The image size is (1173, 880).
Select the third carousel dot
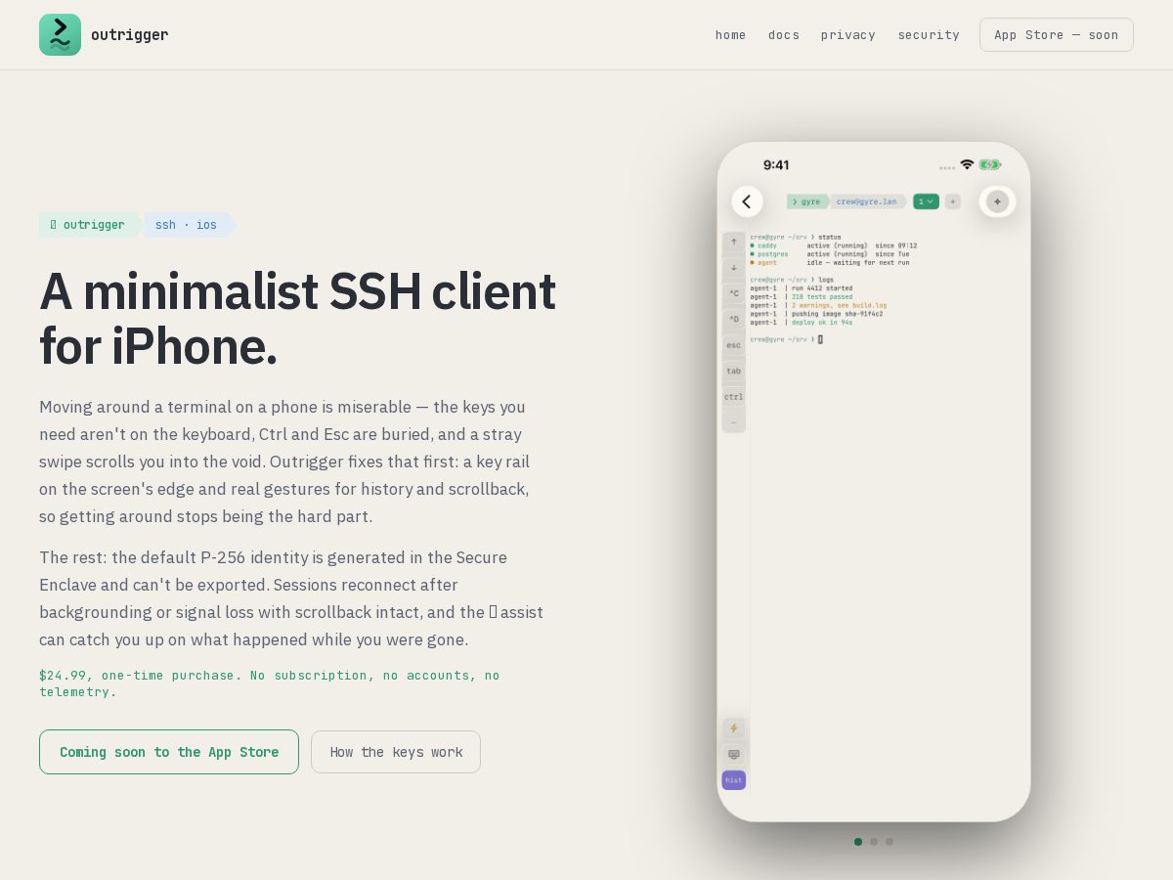click(x=890, y=842)
